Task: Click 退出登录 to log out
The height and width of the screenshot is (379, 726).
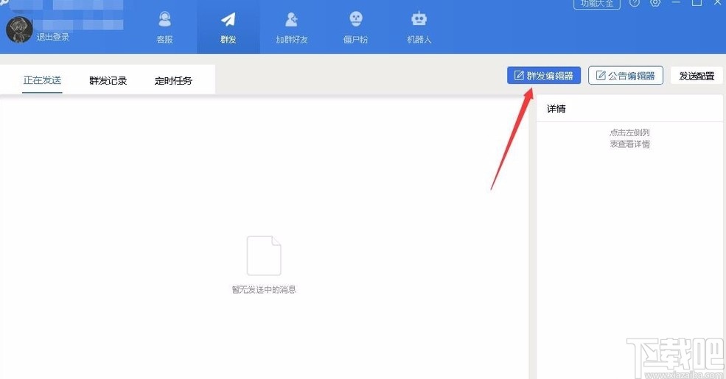Action: tap(53, 37)
